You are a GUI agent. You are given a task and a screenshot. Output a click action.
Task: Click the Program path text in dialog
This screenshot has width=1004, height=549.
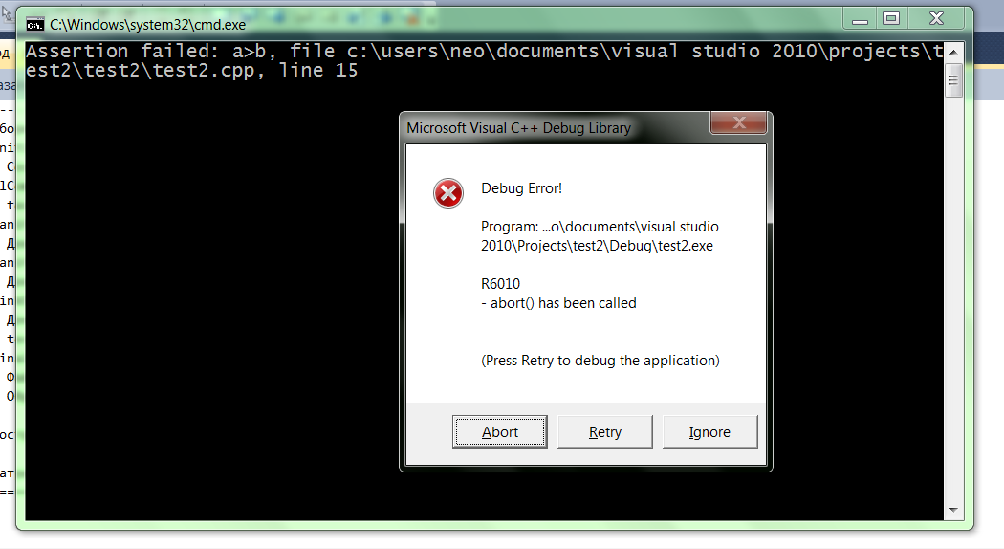(600, 235)
